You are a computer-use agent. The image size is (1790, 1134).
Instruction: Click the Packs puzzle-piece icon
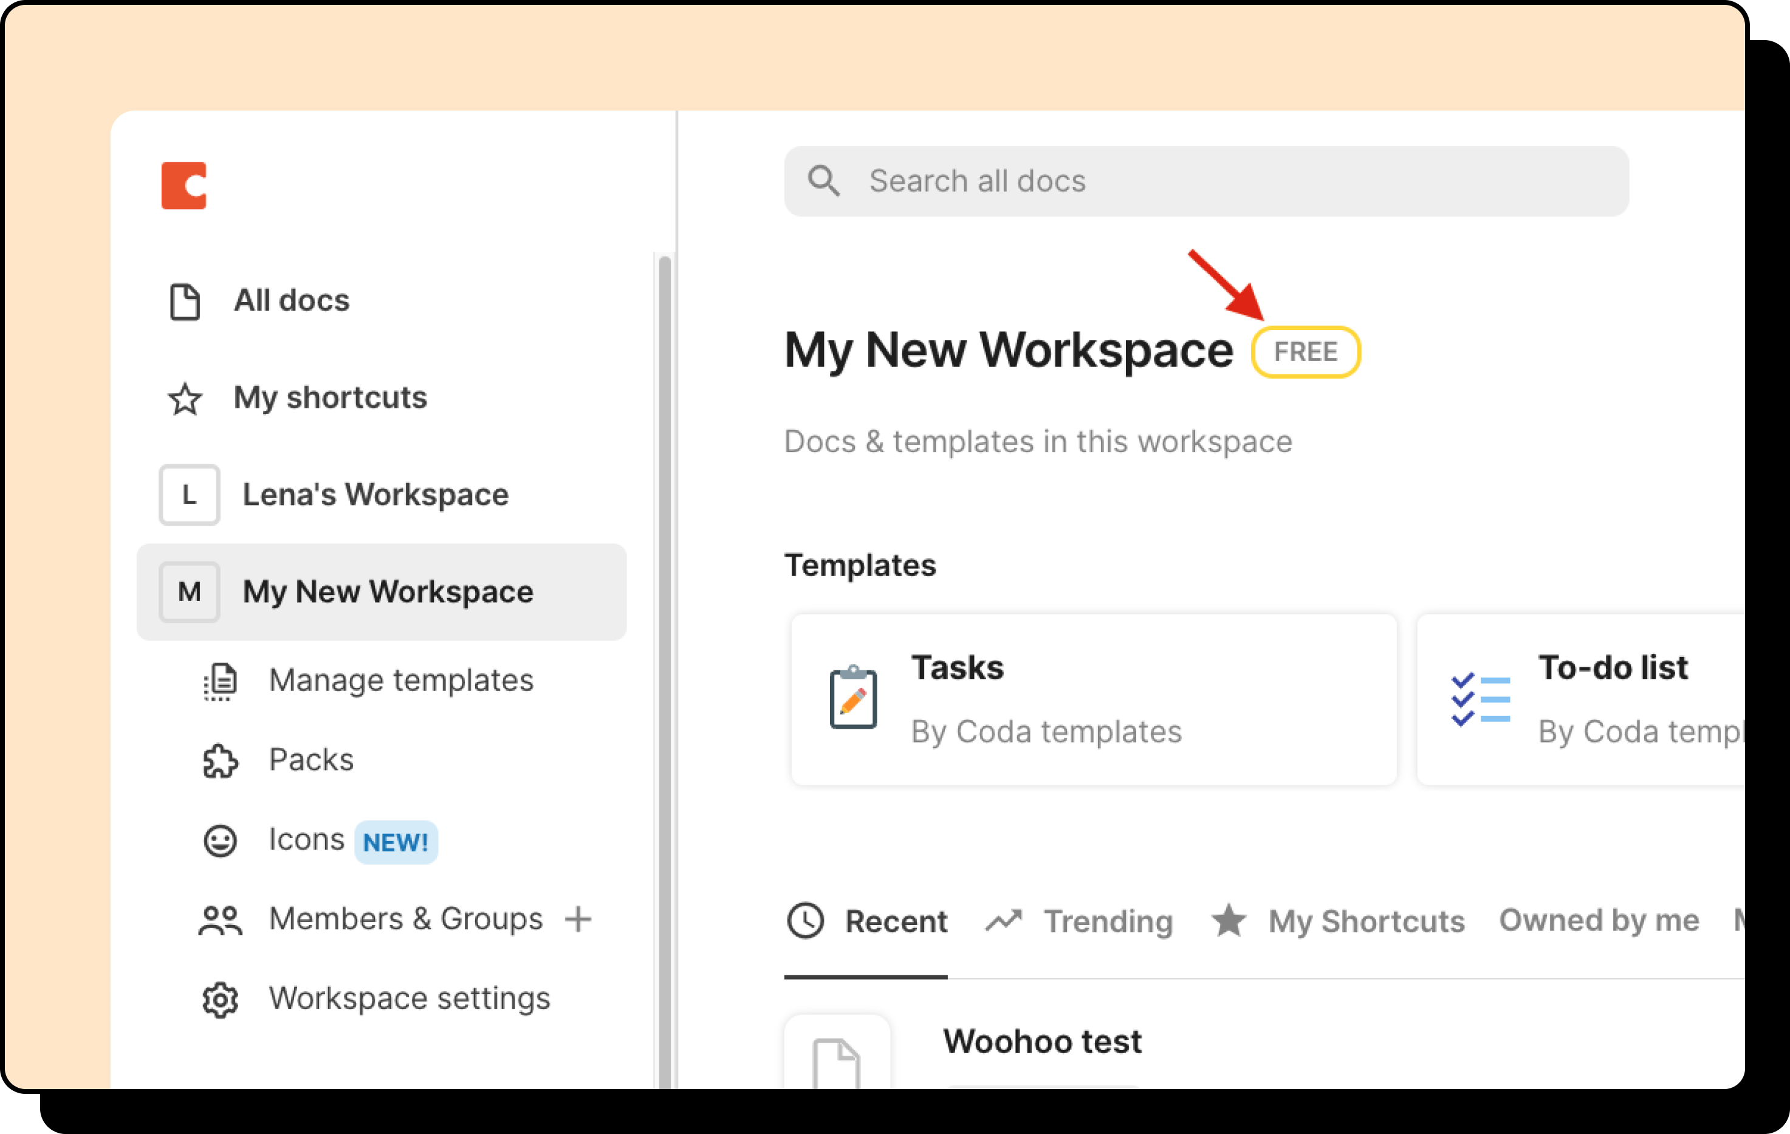point(220,760)
